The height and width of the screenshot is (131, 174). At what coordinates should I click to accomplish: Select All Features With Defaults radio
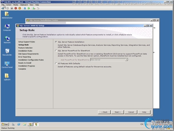[x=56, y=63]
